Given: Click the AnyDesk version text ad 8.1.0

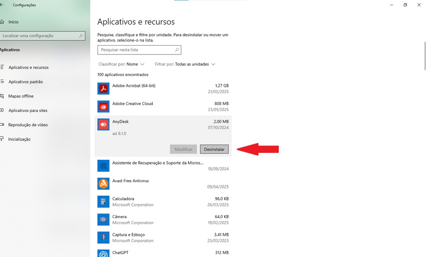Looking at the screenshot, I should [x=119, y=133].
